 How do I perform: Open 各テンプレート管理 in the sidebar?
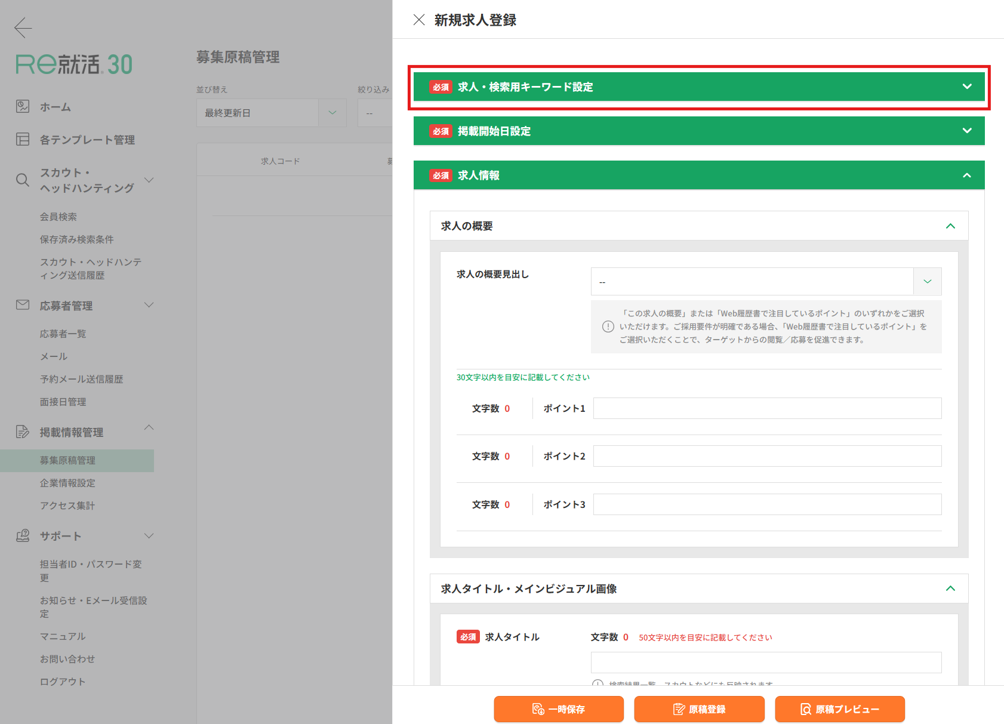(x=87, y=140)
